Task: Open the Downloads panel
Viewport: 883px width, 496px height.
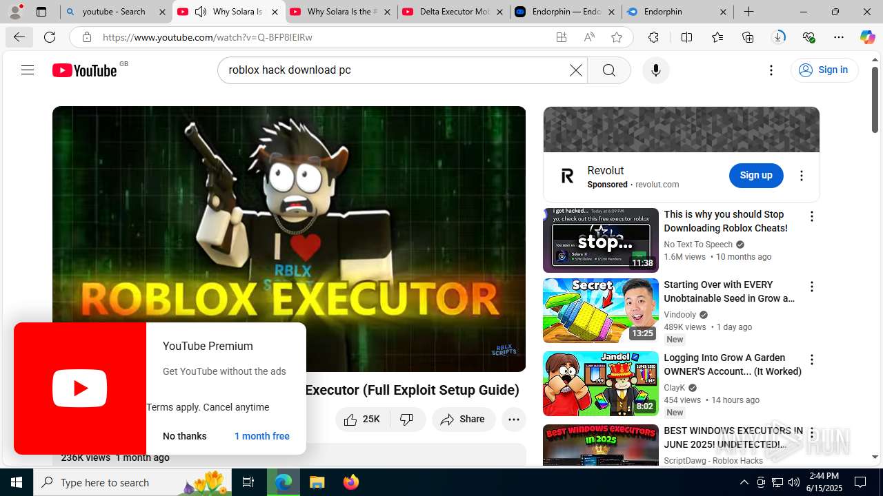Action: click(778, 37)
